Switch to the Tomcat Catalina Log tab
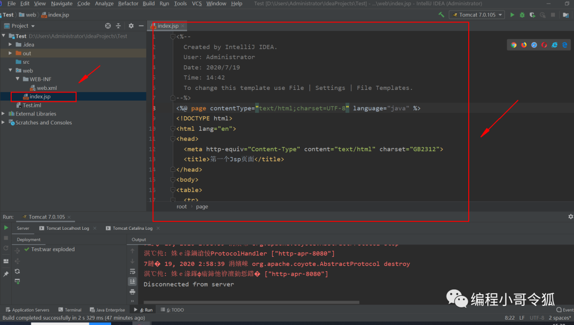This screenshot has height=325, width=574. coord(132,228)
